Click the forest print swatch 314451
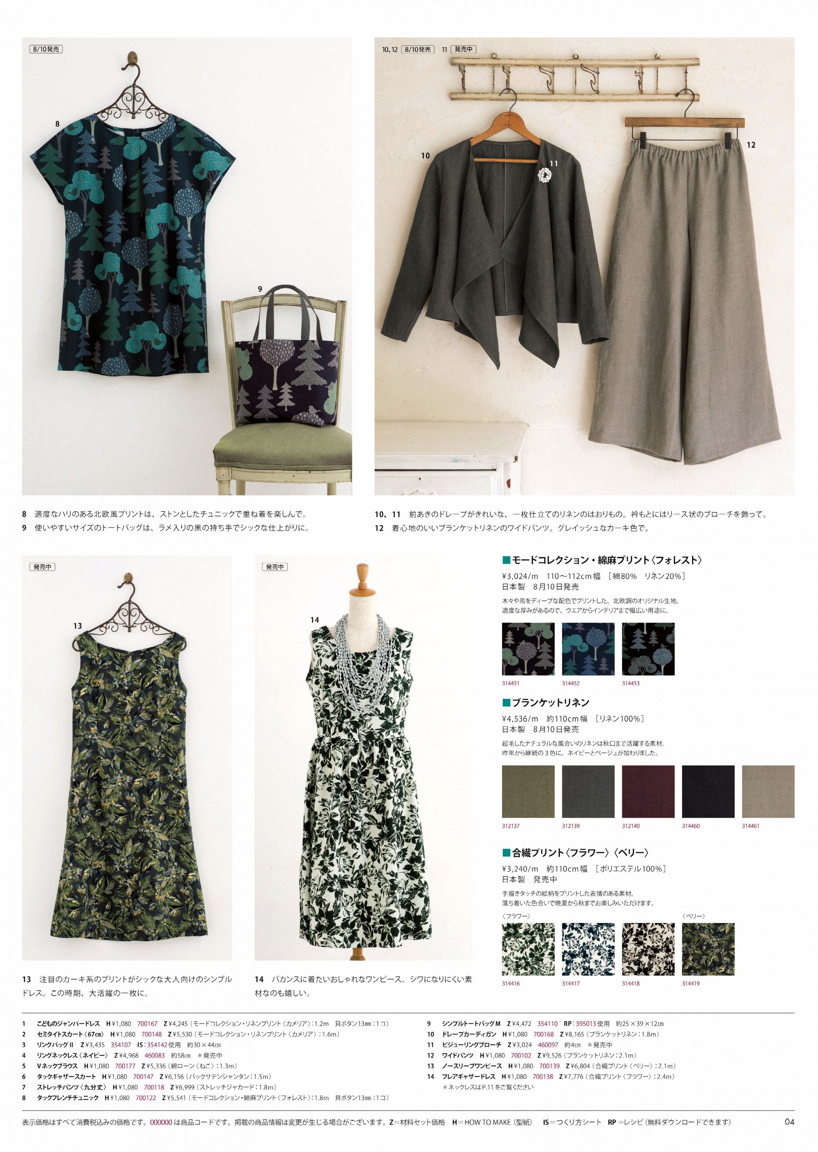The height and width of the screenshot is (1152, 818). (x=528, y=649)
